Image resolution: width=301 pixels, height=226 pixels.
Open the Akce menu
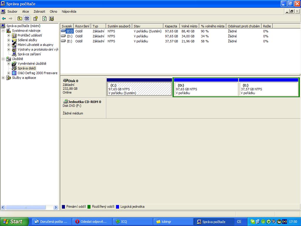26,11
